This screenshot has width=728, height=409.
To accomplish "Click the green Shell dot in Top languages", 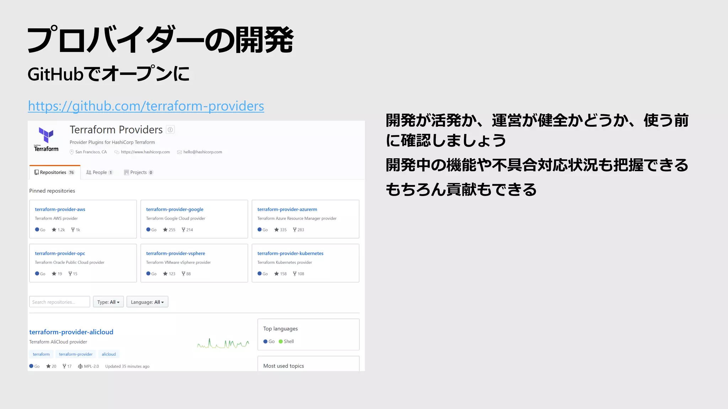I will tap(281, 342).
